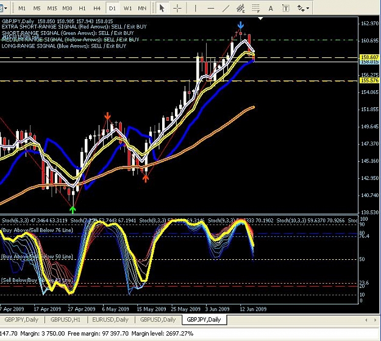381x341 pixels.
Task: Click the '27 Apr 2009' date label
Action: click(82, 309)
